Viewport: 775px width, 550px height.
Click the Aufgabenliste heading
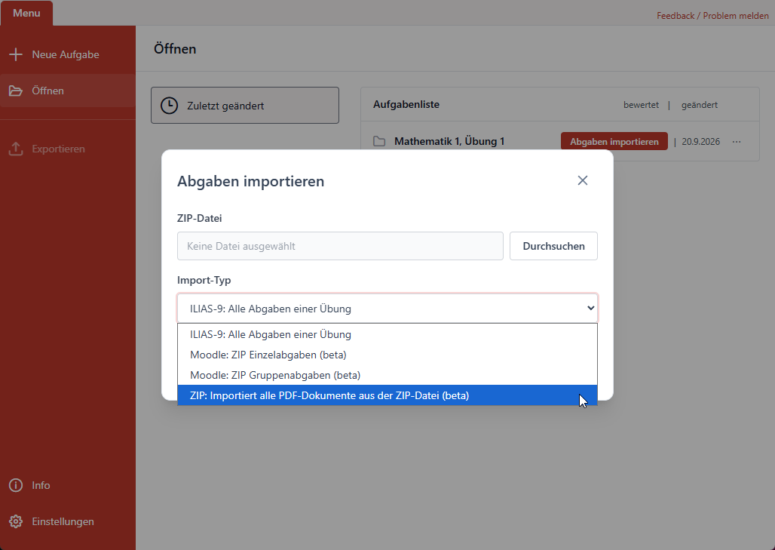coord(406,104)
